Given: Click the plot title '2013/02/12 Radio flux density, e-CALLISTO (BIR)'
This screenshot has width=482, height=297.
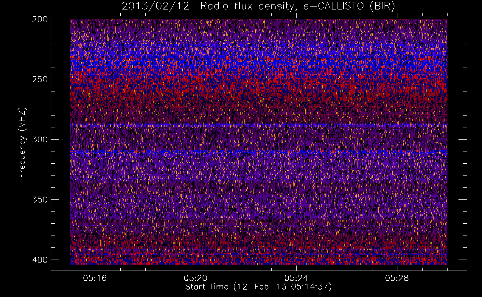Looking at the screenshot, I should 258,6.
